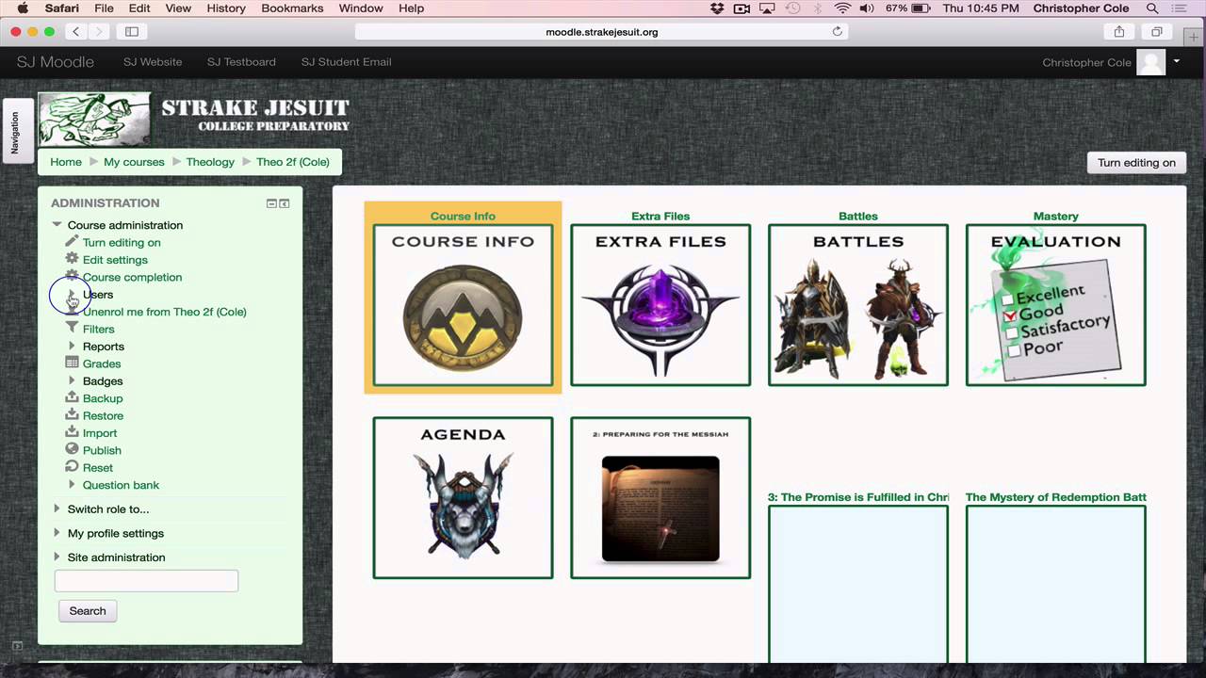
Task: Expand the Reports arrow
Action: [x=72, y=347]
